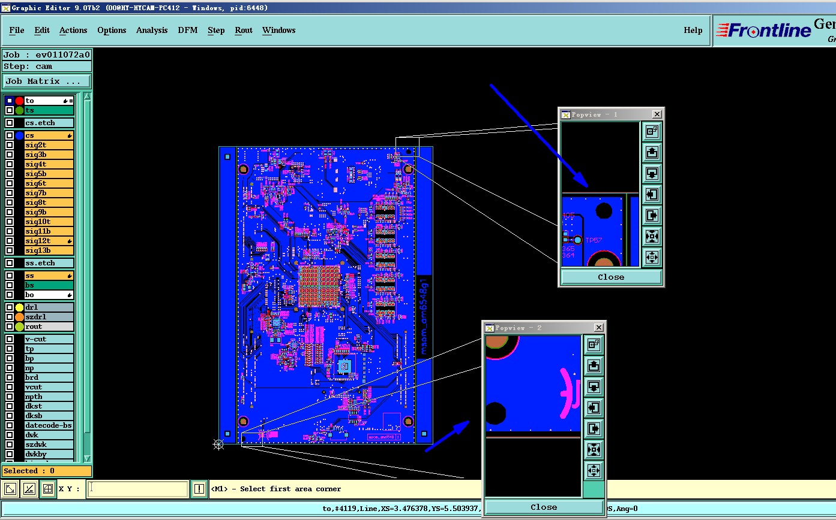Click the Job Matrix button
836x520 pixels.
[x=47, y=81]
